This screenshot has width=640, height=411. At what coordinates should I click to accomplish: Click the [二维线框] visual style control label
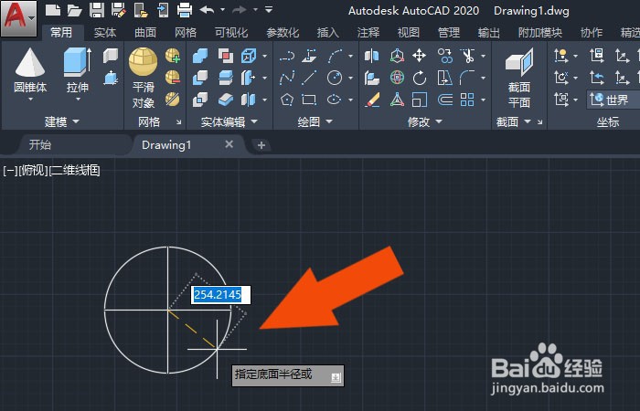(75, 170)
